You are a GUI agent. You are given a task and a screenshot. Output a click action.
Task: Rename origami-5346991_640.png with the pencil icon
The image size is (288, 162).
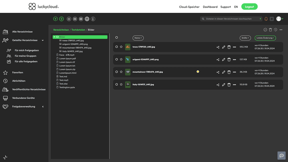(224, 60)
